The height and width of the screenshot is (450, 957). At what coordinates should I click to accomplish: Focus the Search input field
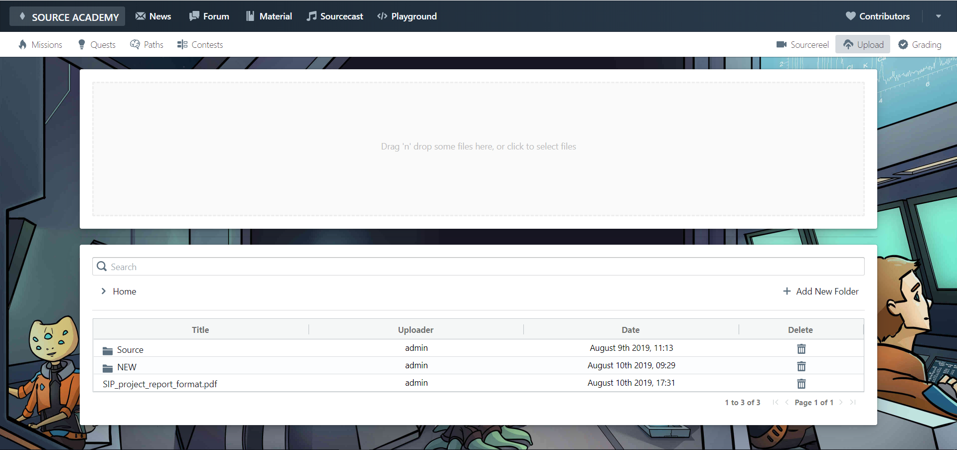pos(478,267)
